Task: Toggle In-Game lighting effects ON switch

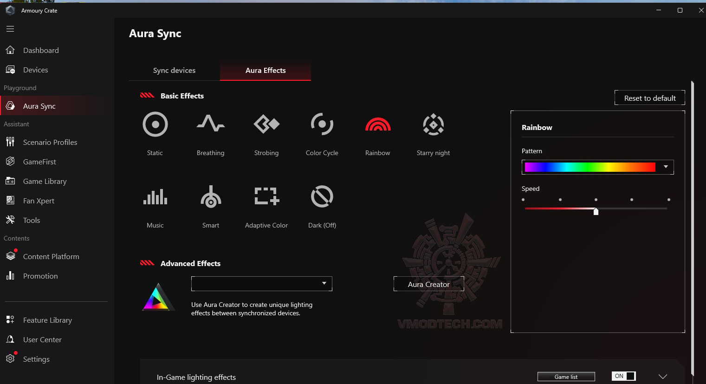Action: (x=623, y=376)
